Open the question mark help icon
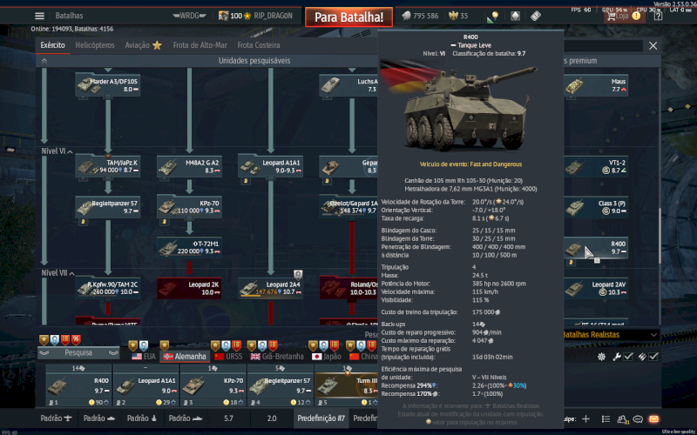Image resolution: width=697 pixels, height=435 pixels. pyautogui.click(x=659, y=16)
